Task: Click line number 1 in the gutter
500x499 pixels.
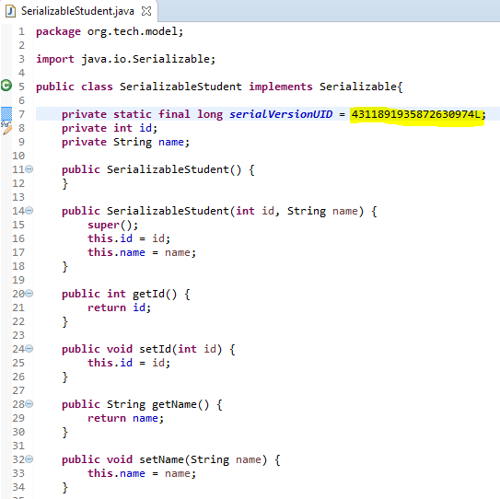Action: click(x=21, y=31)
